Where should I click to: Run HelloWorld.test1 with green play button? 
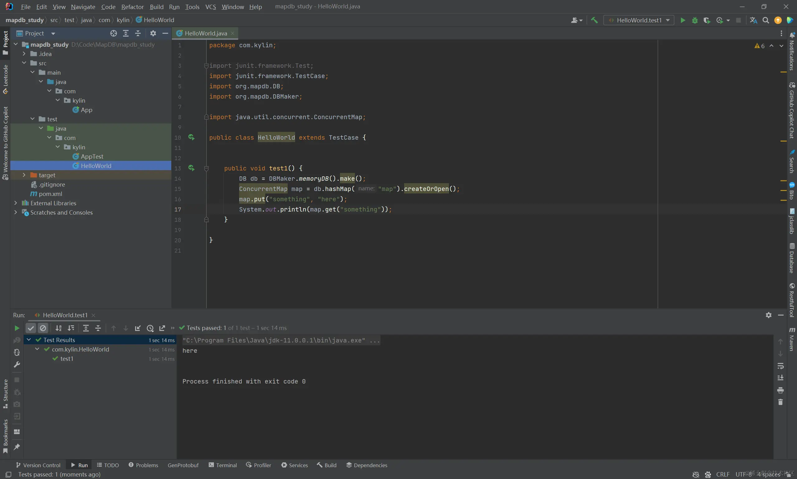pos(683,20)
